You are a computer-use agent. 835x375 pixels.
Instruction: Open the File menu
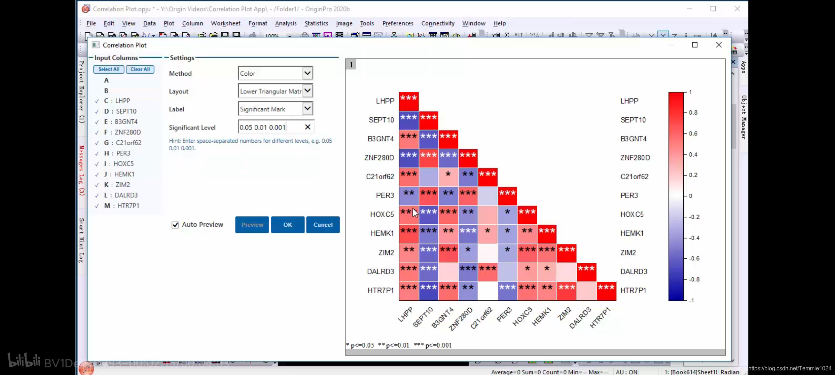coord(91,23)
